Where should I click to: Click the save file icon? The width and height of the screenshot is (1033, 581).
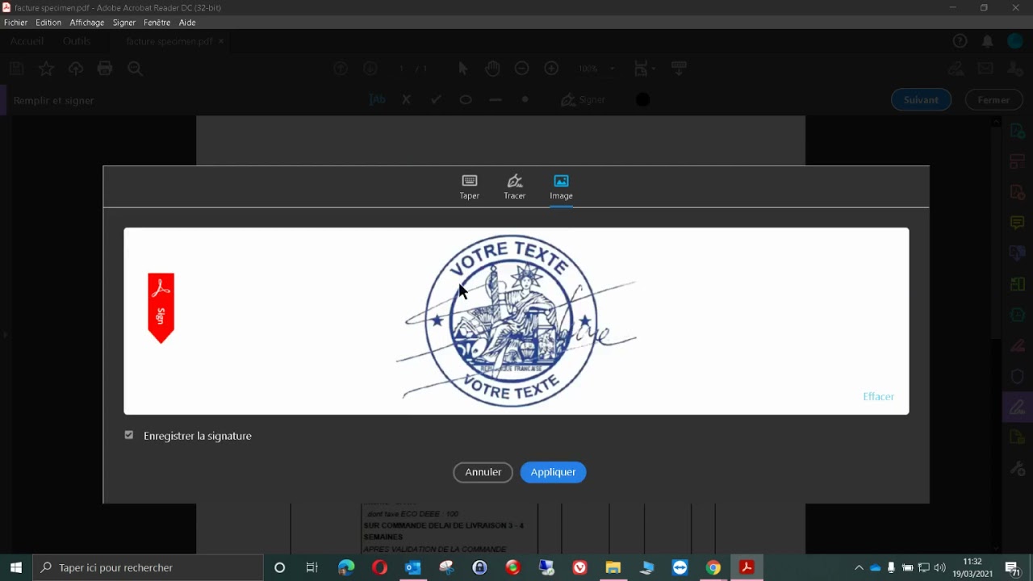[x=16, y=69]
